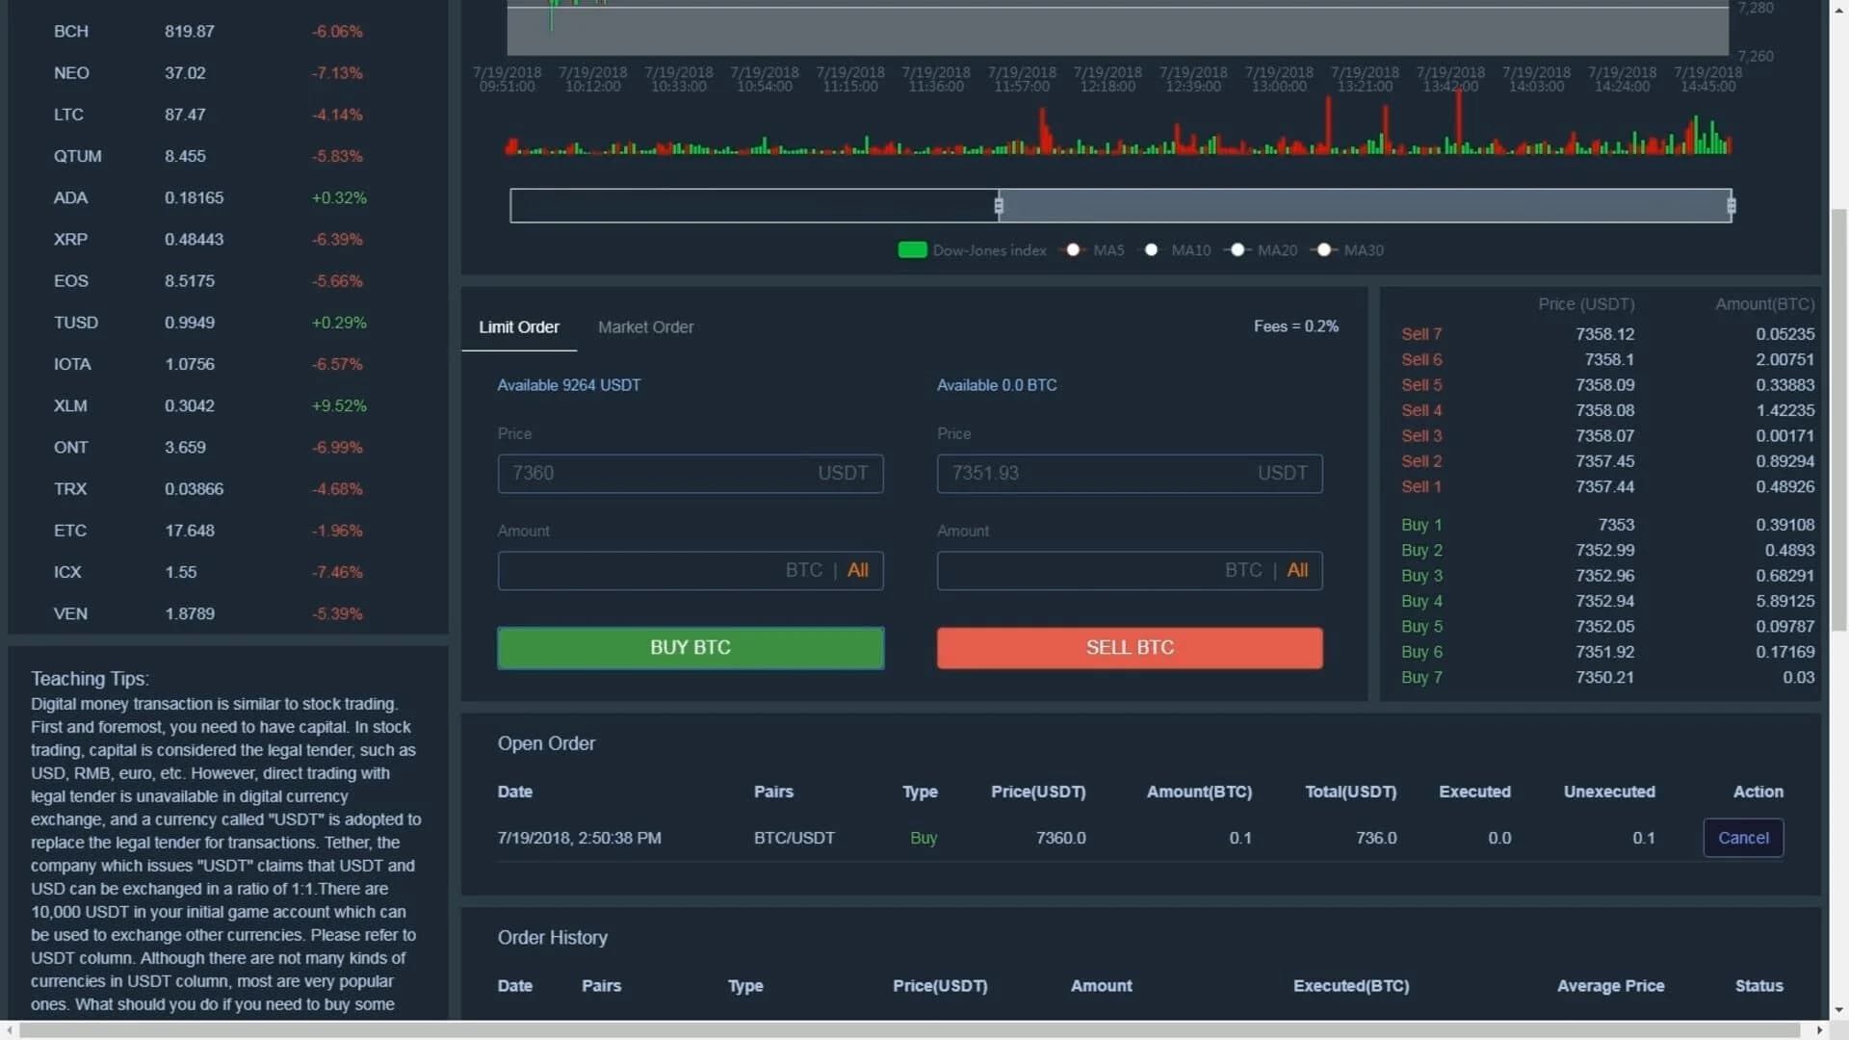
Task: Switch to the Market Order tab
Action: tap(646, 327)
